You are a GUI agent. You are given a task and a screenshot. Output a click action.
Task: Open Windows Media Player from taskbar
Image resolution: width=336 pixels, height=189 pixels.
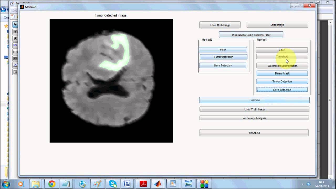[x=21, y=184]
